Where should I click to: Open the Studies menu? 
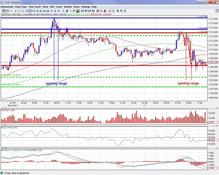68,7
